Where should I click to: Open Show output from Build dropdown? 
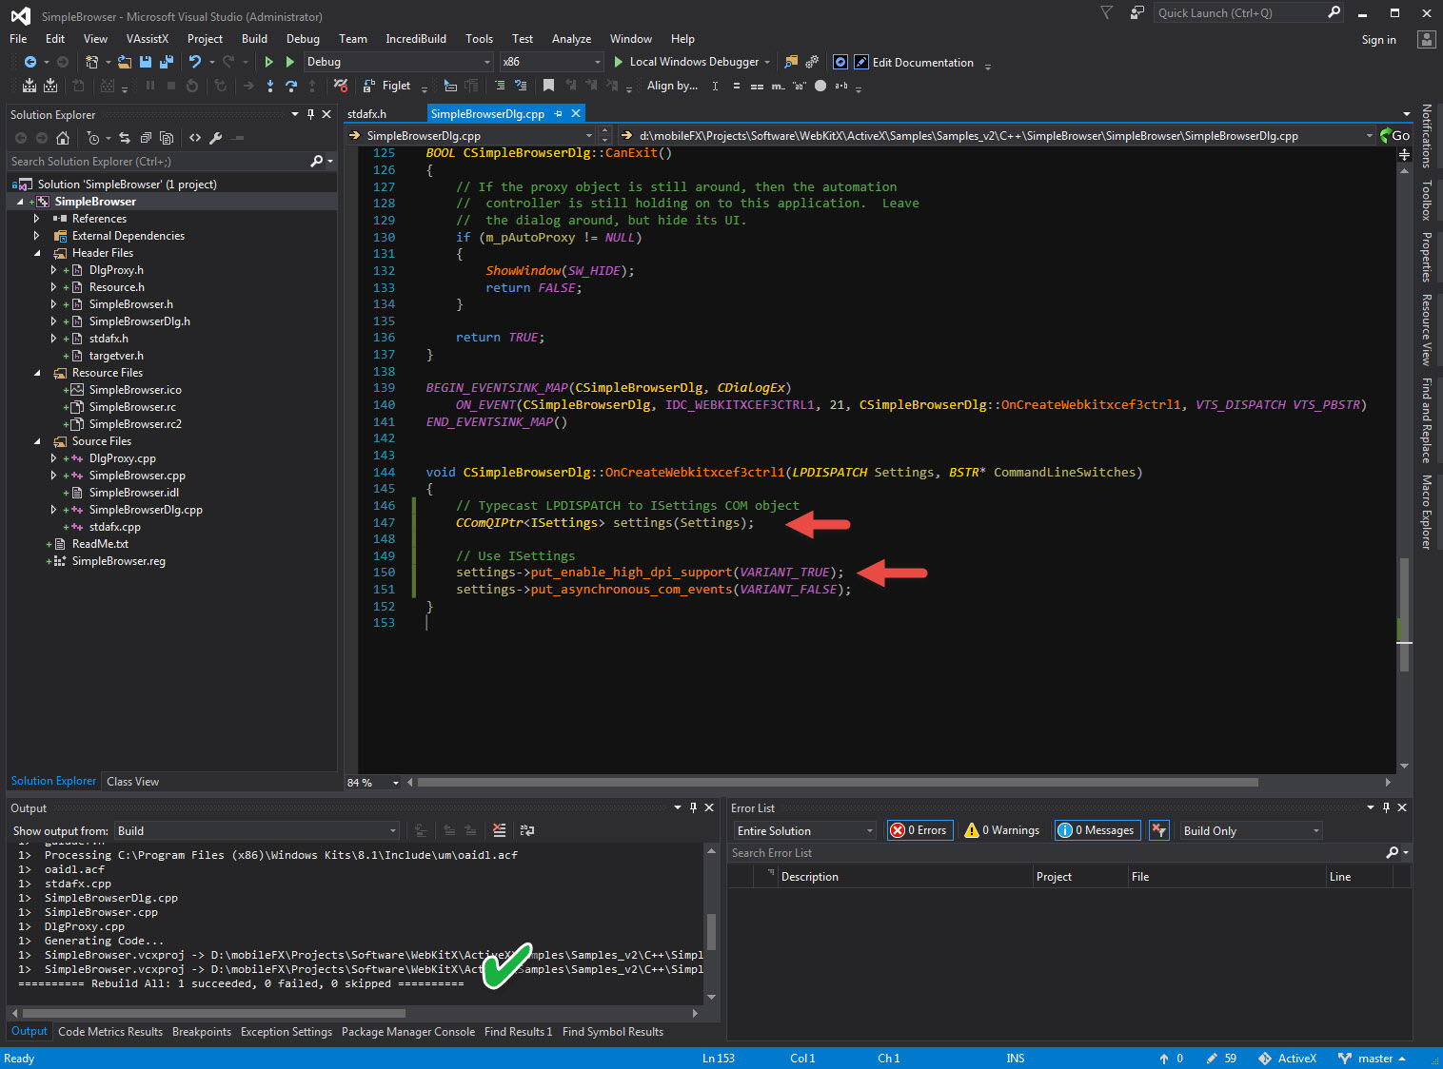tap(257, 830)
